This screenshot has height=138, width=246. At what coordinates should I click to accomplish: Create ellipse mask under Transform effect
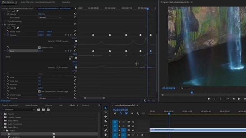[8, 28]
